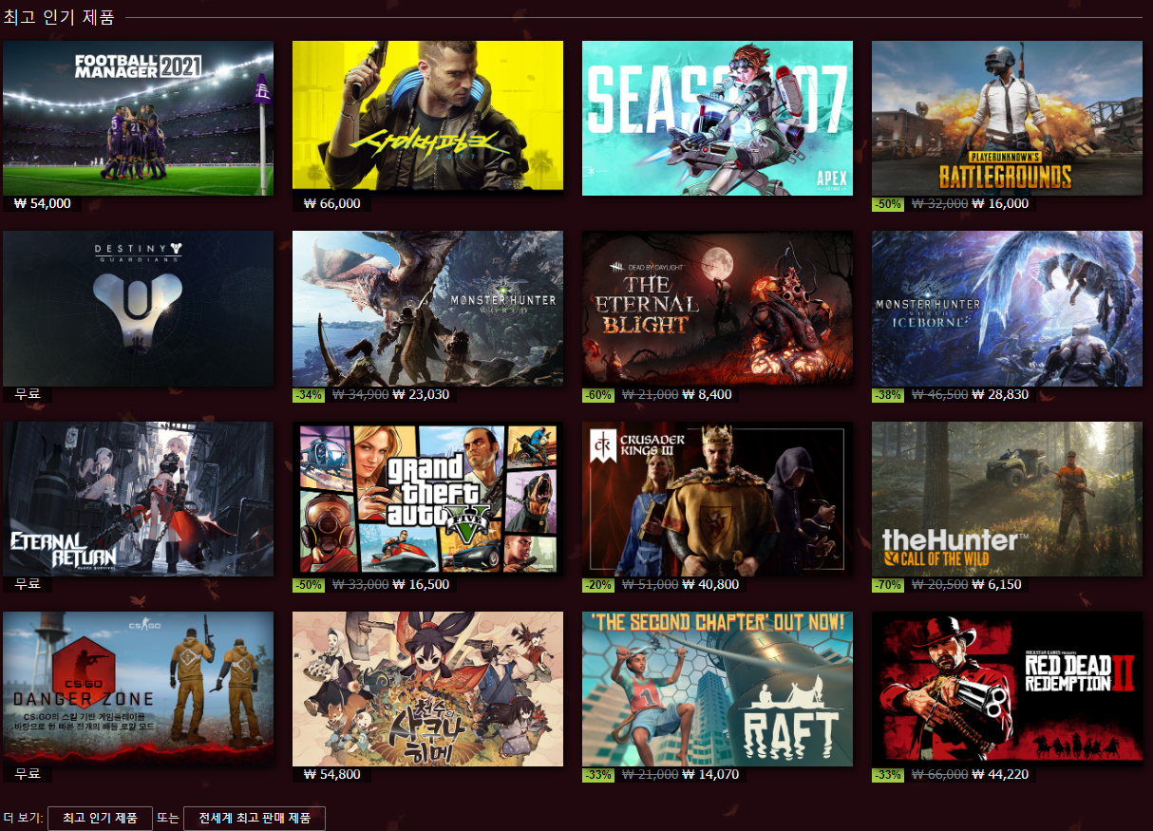1153x831 pixels.
Task: Click the ₩ 6,150 theHunter price
Action: 996,584
